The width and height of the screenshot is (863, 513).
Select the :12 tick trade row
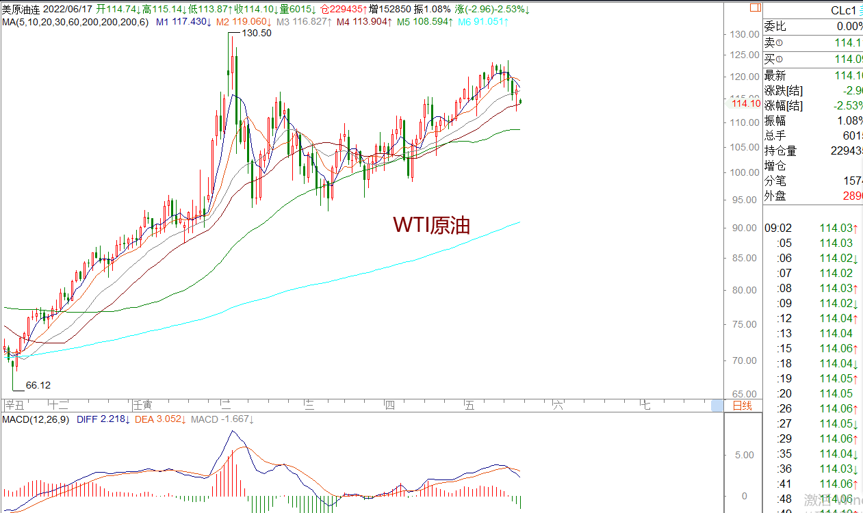813,318
